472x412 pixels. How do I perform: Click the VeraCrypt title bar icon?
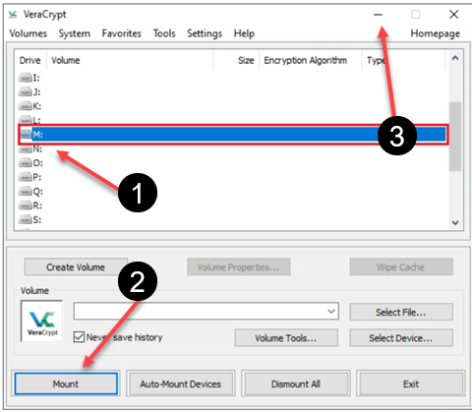tap(13, 15)
